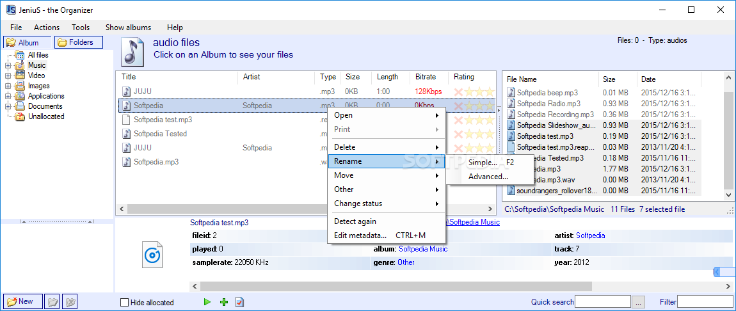Image resolution: width=736 pixels, height=311 pixels.
Task: Expand the Music tree node
Action: pos(8,66)
